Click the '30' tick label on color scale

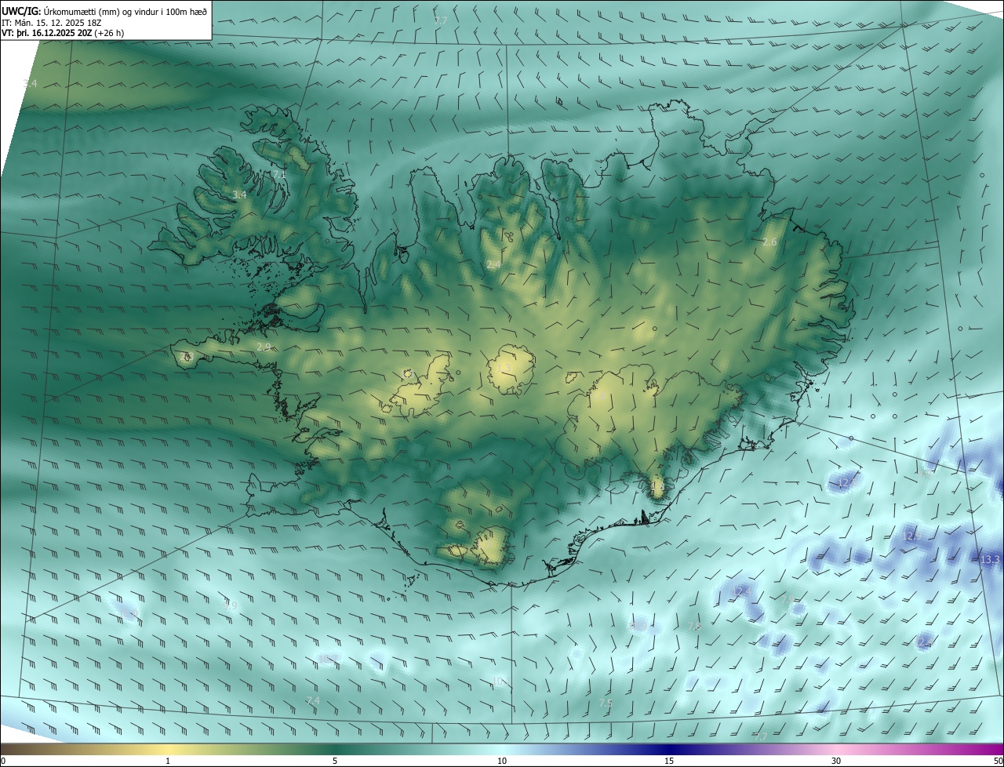(836, 761)
